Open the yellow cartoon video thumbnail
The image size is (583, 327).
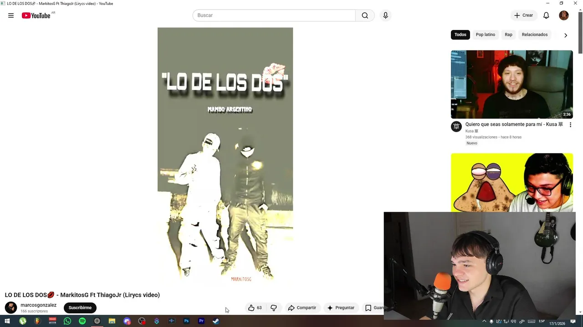pyautogui.click(x=512, y=183)
